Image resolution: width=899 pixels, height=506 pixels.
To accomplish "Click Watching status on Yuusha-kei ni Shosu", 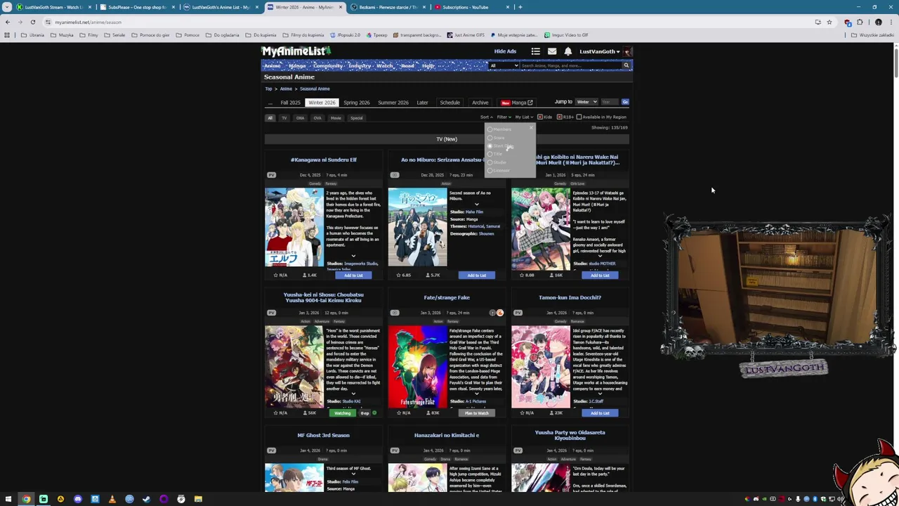I will pyautogui.click(x=342, y=413).
